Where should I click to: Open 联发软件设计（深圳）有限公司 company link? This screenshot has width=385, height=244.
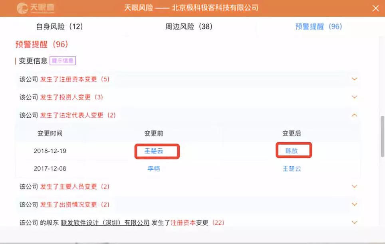(x=105, y=222)
